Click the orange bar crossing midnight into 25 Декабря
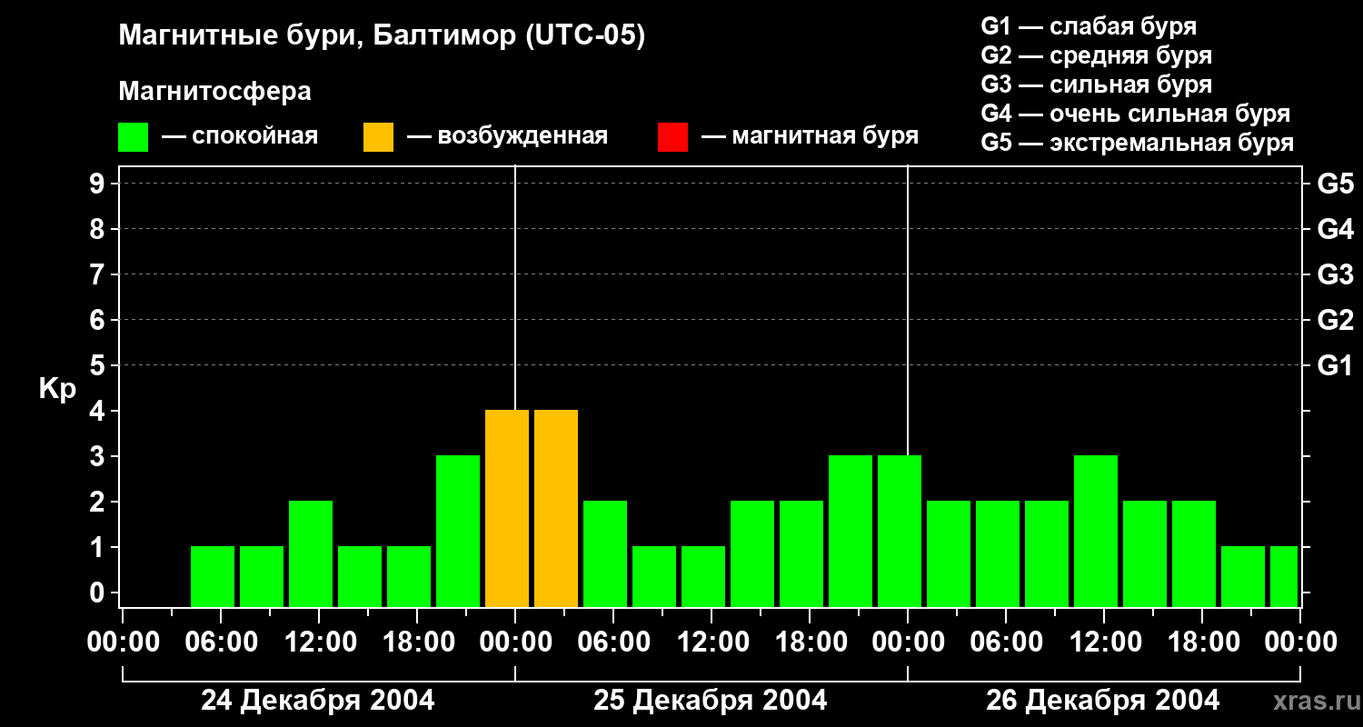This screenshot has width=1363, height=727. click(507, 508)
